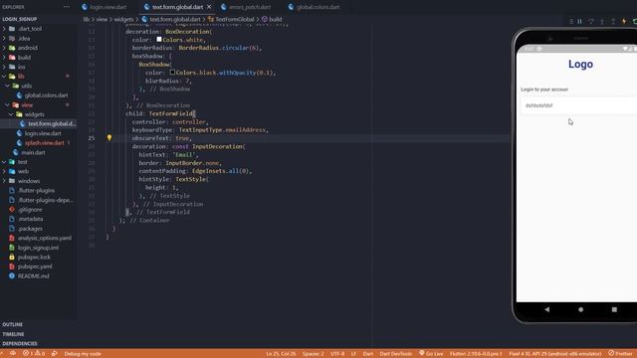Click line number 25 in gutter
The image size is (637, 358).
click(x=92, y=138)
